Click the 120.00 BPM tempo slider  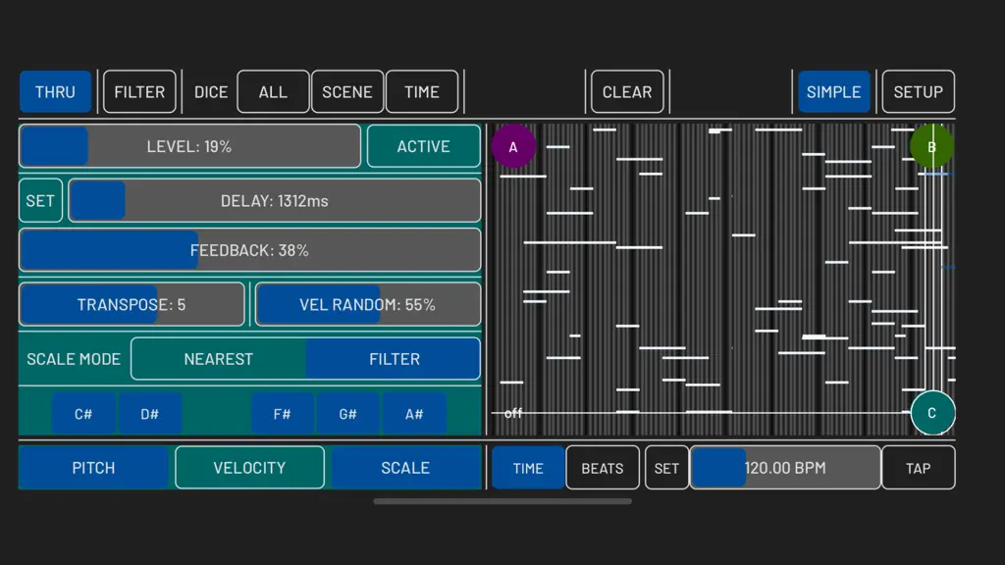point(785,468)
